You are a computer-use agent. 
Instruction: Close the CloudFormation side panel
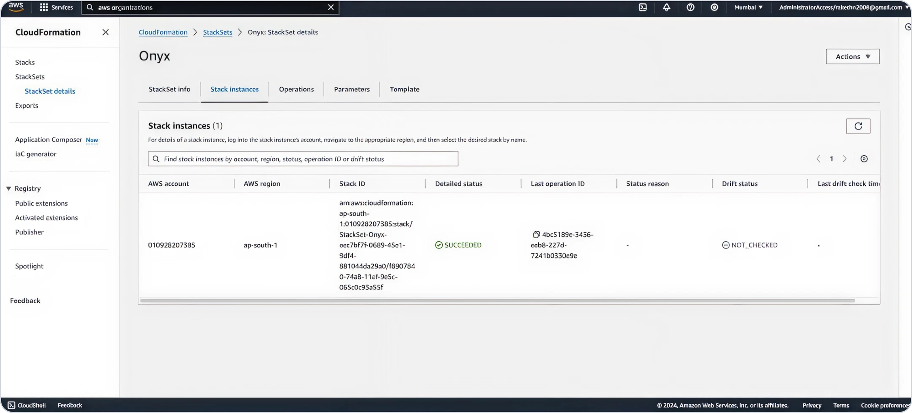(105, 32)
